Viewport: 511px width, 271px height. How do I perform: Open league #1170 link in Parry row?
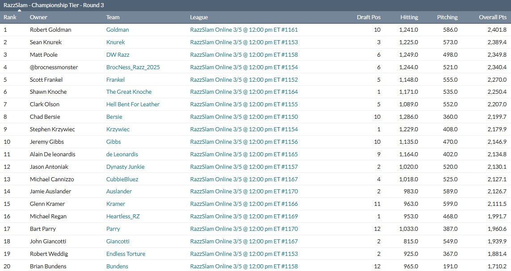pos(244,229)
